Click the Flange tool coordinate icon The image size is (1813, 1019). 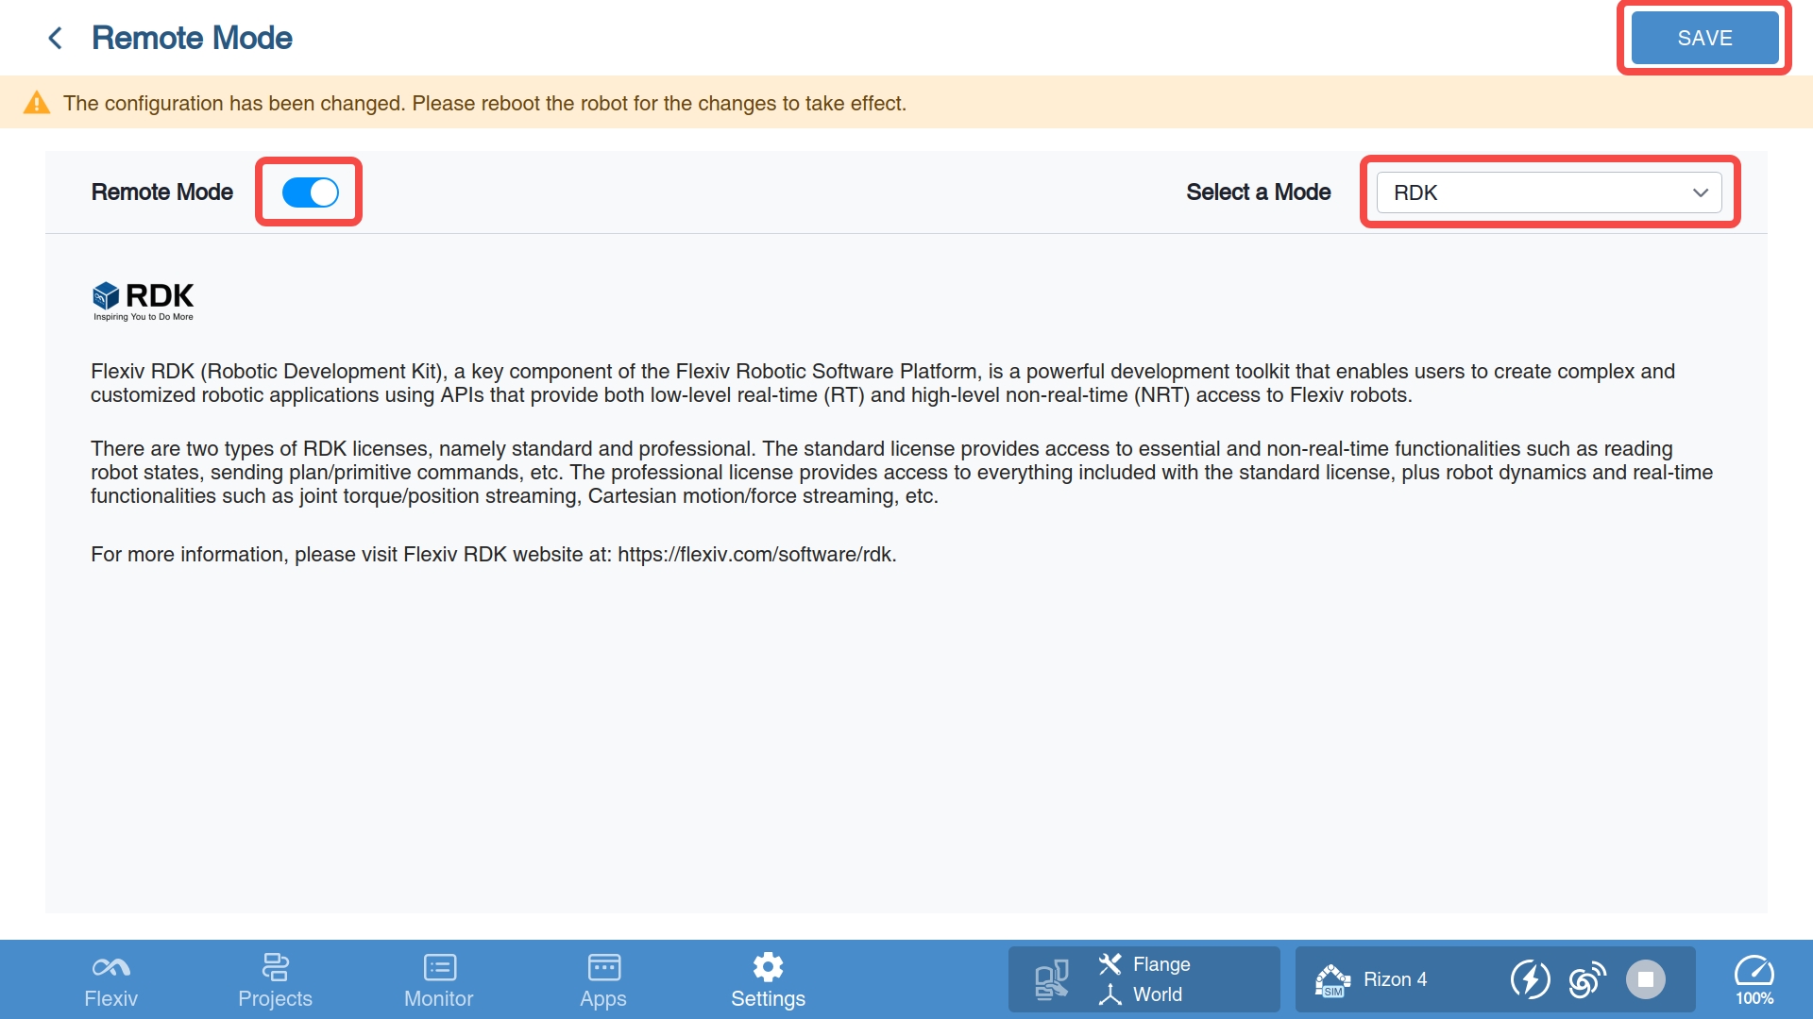pos(1110,964)
